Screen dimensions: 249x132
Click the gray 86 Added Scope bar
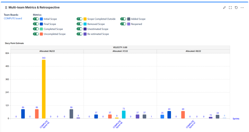(x=71, y=114)
